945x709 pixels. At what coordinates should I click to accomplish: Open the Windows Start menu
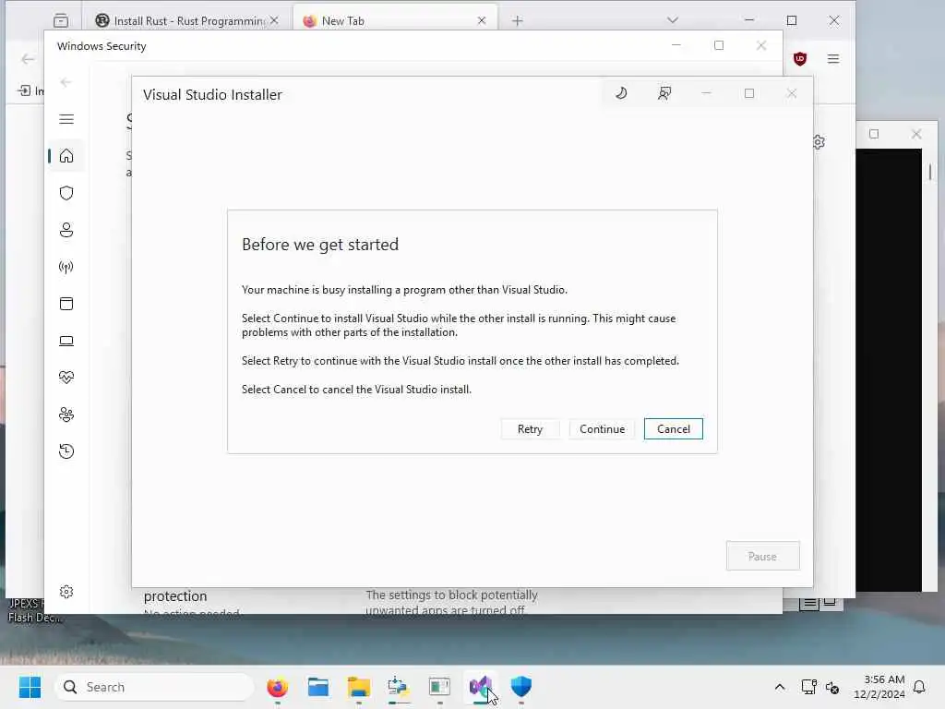click(30, 687)
